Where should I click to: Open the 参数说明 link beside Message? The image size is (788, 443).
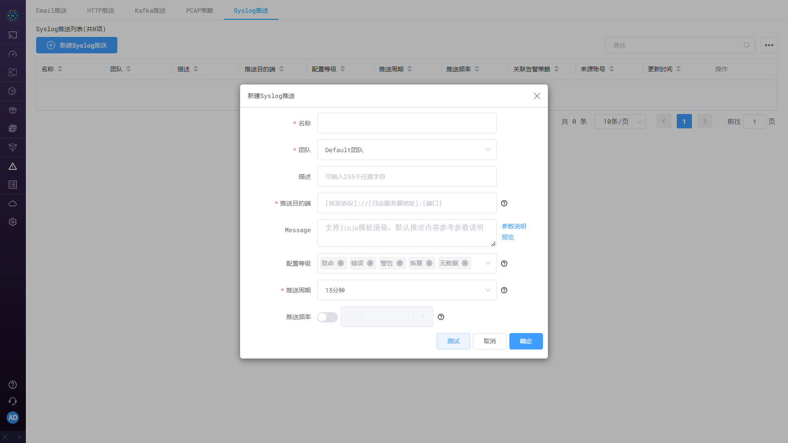[513, 226]
